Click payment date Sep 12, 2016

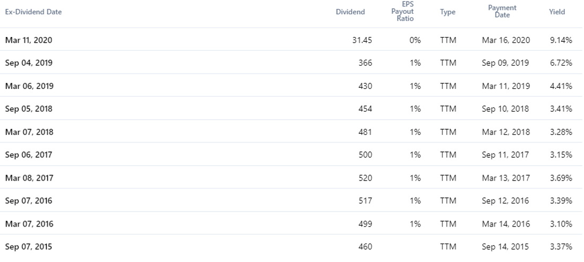coord(505,201)
